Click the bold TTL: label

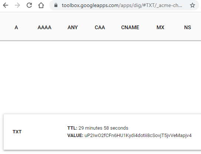(x=72, y=128)
